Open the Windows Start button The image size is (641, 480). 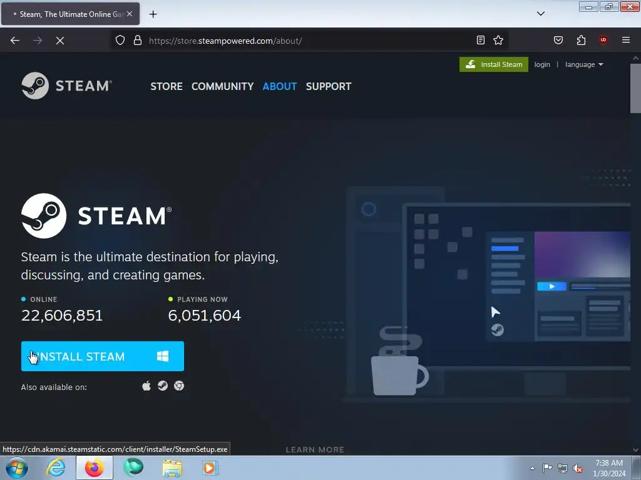[x=17, y=467]
